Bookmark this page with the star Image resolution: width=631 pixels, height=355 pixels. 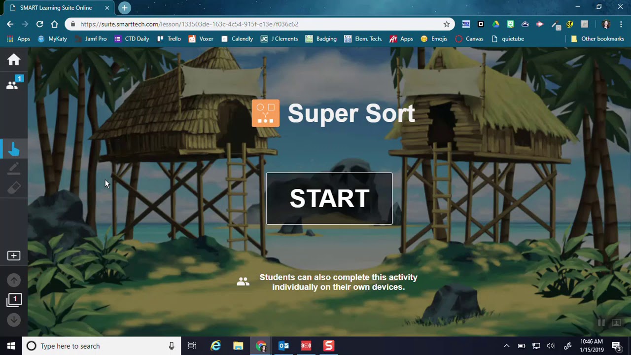click(x=447, y=24)
